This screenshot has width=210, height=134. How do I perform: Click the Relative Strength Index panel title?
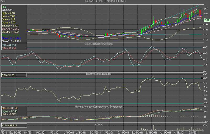tap(99, 74)
